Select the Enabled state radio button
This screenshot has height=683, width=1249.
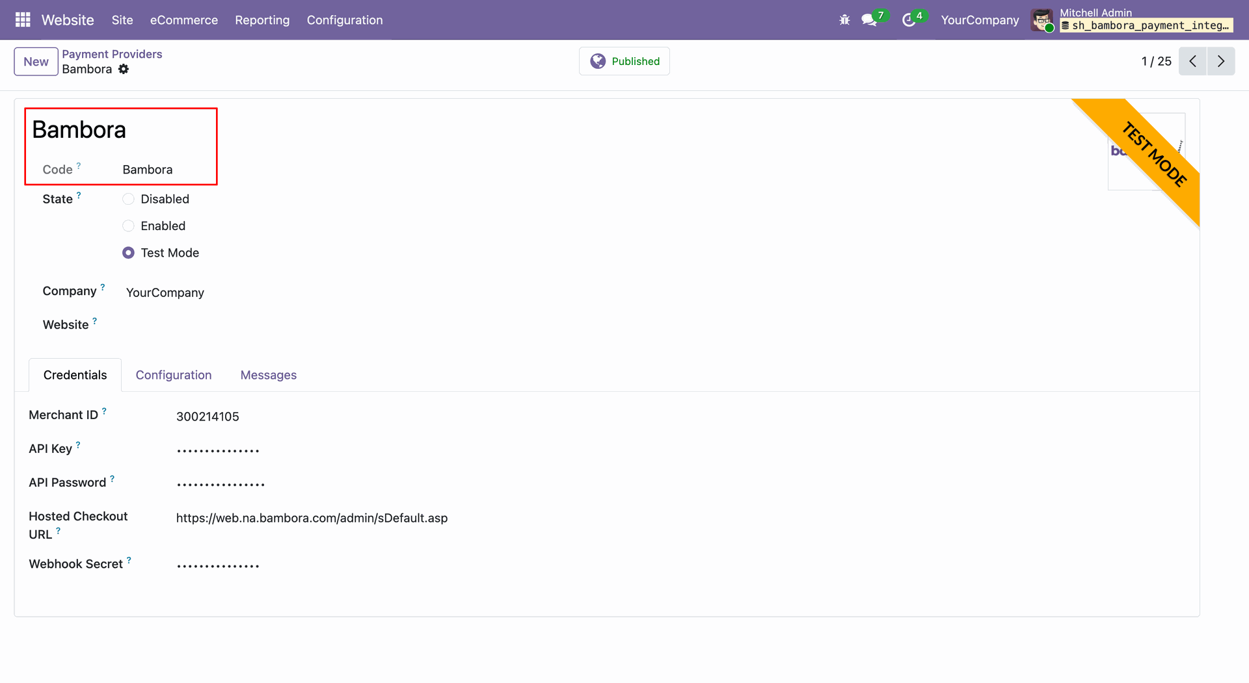pyautogui.click(x=128, y=226)
